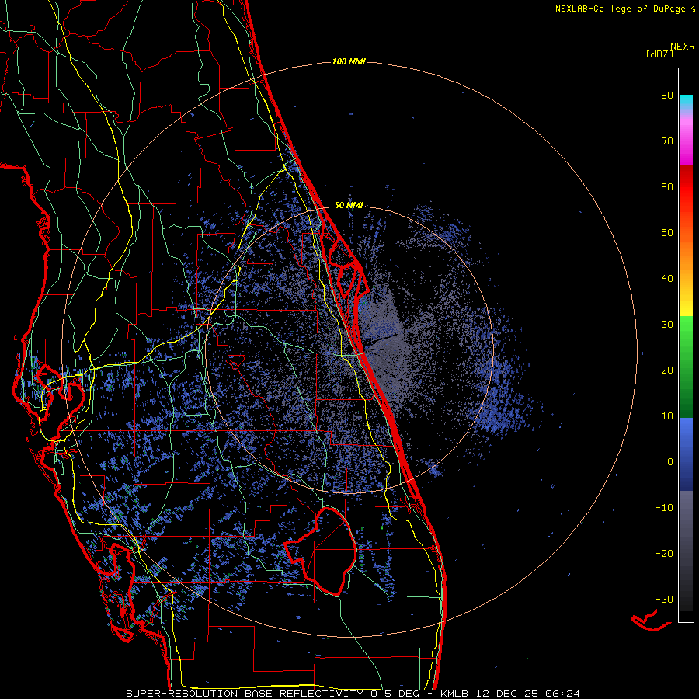Click the 40 dBZ legend value
Viewport: 699px width, 699px height.
[667, 279]
